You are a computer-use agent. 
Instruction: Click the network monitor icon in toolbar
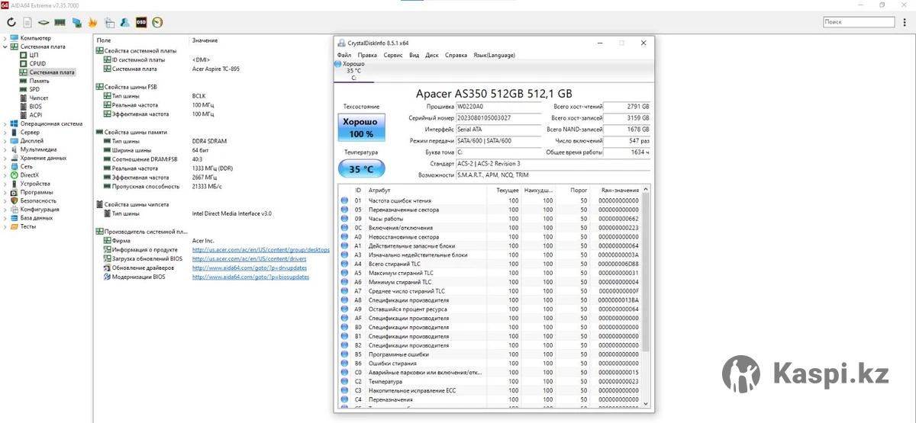click(76, 23)
